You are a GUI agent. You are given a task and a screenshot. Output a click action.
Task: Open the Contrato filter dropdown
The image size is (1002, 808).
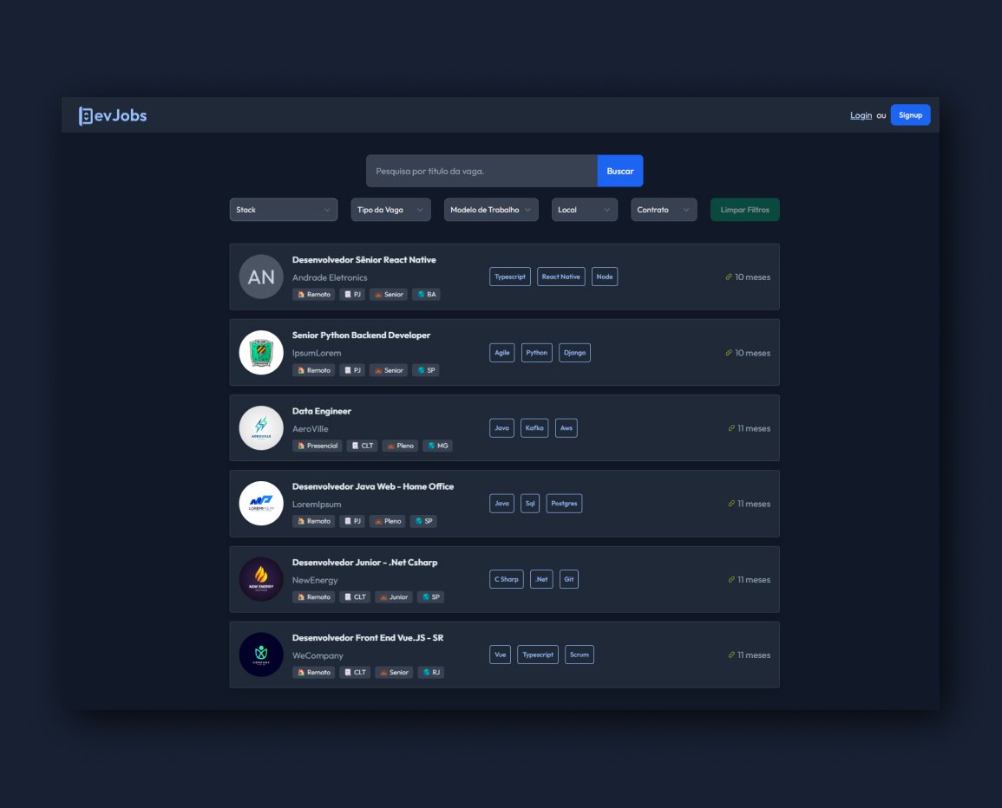click(663, 210)
